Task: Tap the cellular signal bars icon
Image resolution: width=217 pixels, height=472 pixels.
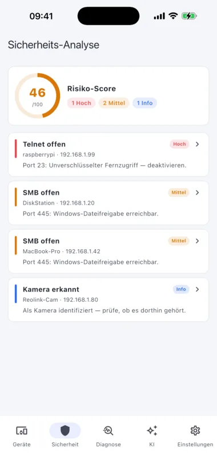Action: pyautogui.click(x=159, y=16)
